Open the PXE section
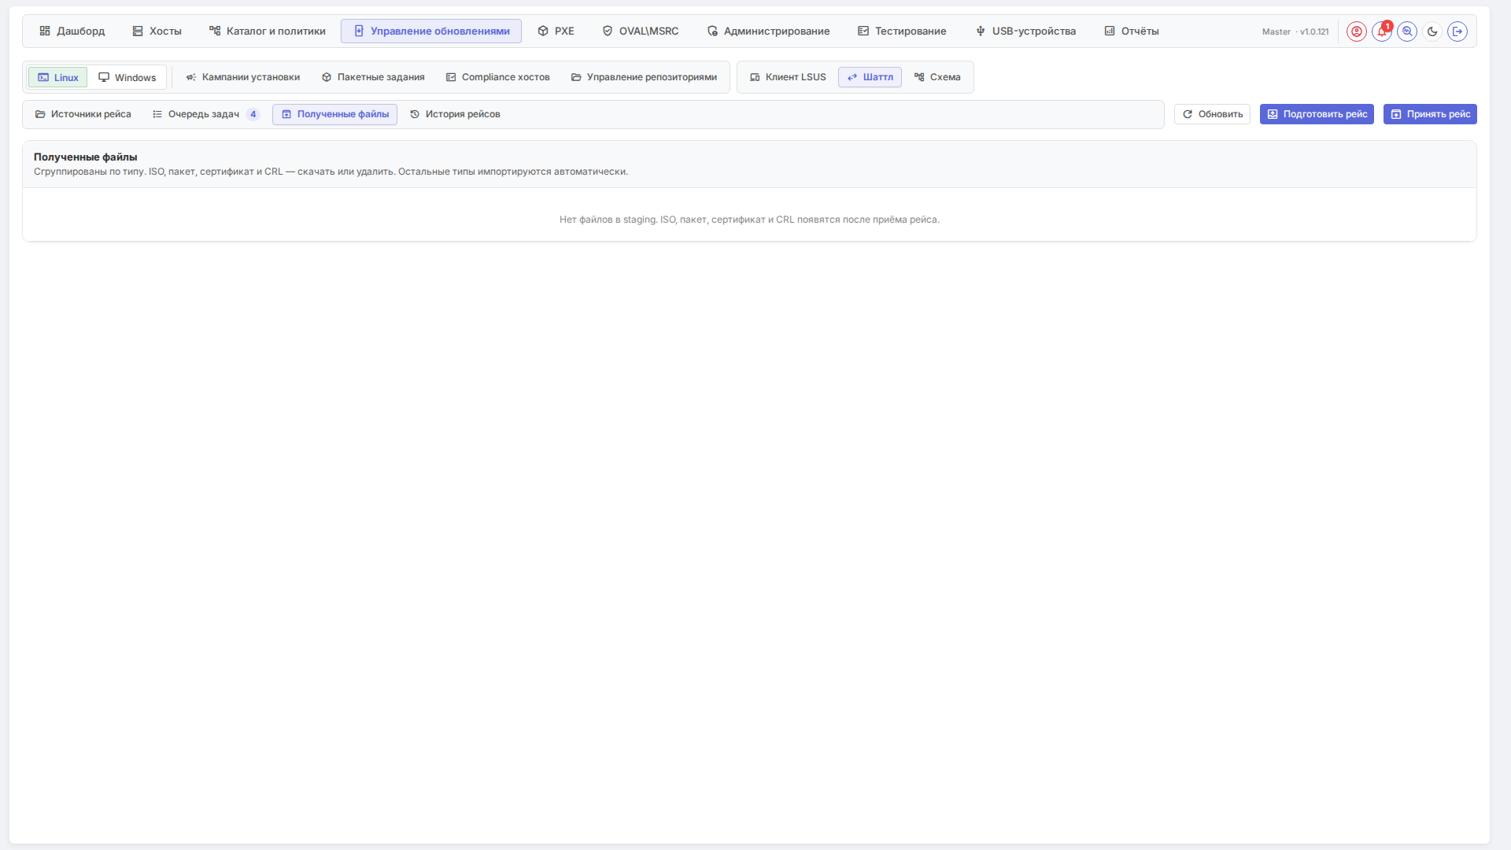Viewport: 1511px width, 850px height. (x=556, y=31)
